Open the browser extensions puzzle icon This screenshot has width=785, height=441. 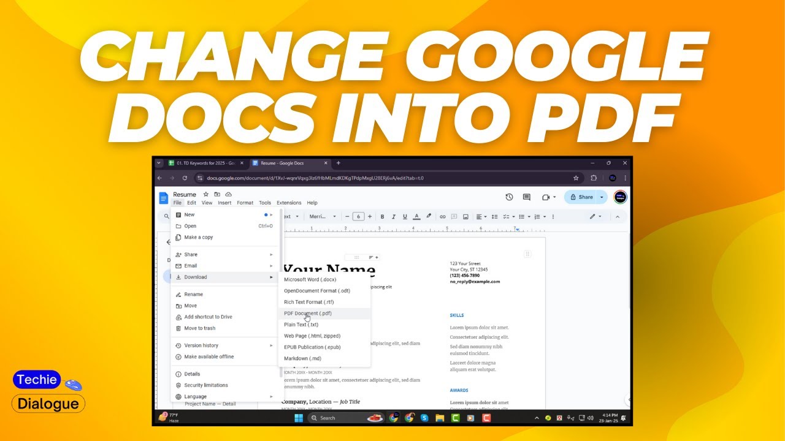tap(594, 178)
